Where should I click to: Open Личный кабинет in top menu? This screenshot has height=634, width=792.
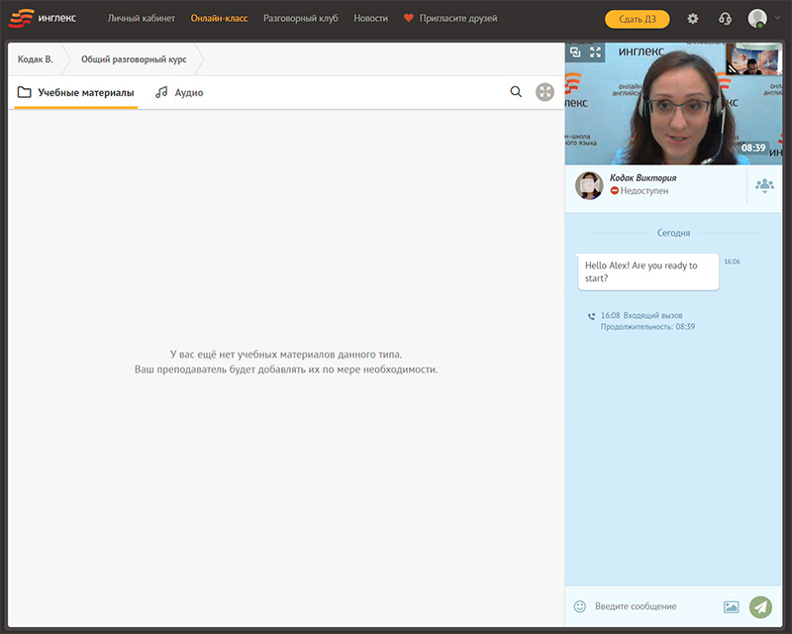[x=142, y=18]
